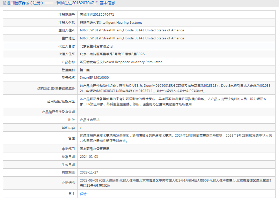Click the 生产地址 Miami address value
Screen dimensions: 279x200
(132, 38)
